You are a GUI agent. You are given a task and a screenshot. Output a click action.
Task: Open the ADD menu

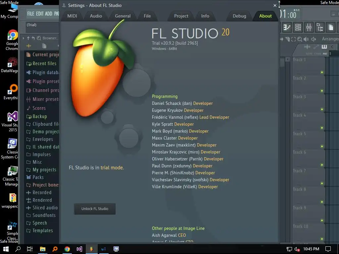(x=49, y=14)
